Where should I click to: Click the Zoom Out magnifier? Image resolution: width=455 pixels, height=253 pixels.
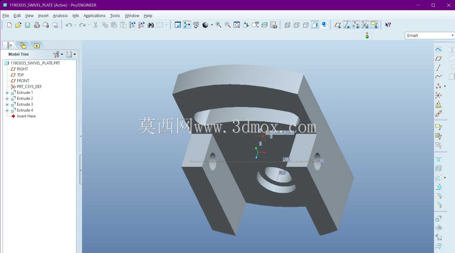228,25
